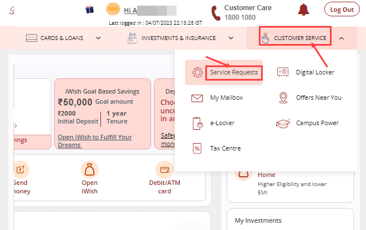This screenshot has height=230, width=366.
Task: Expand the Cards & Loans chevron
Action: 99,38
